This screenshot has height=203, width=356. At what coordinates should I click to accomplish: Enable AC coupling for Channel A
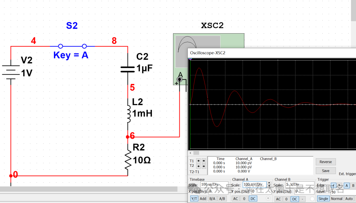click(236, 199)
